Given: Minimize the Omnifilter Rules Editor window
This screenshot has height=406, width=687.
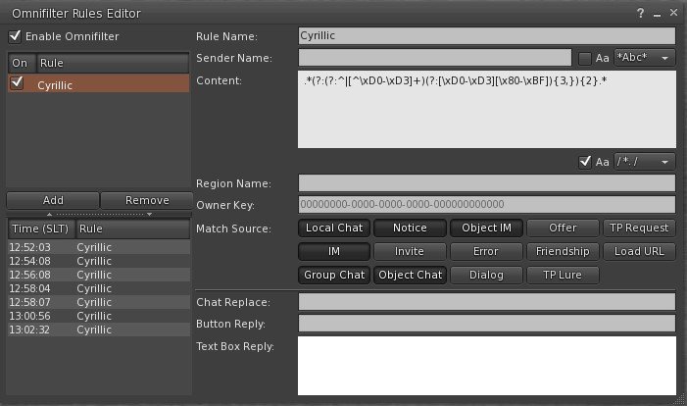Looking at the screenshot, I should point(657,15).
